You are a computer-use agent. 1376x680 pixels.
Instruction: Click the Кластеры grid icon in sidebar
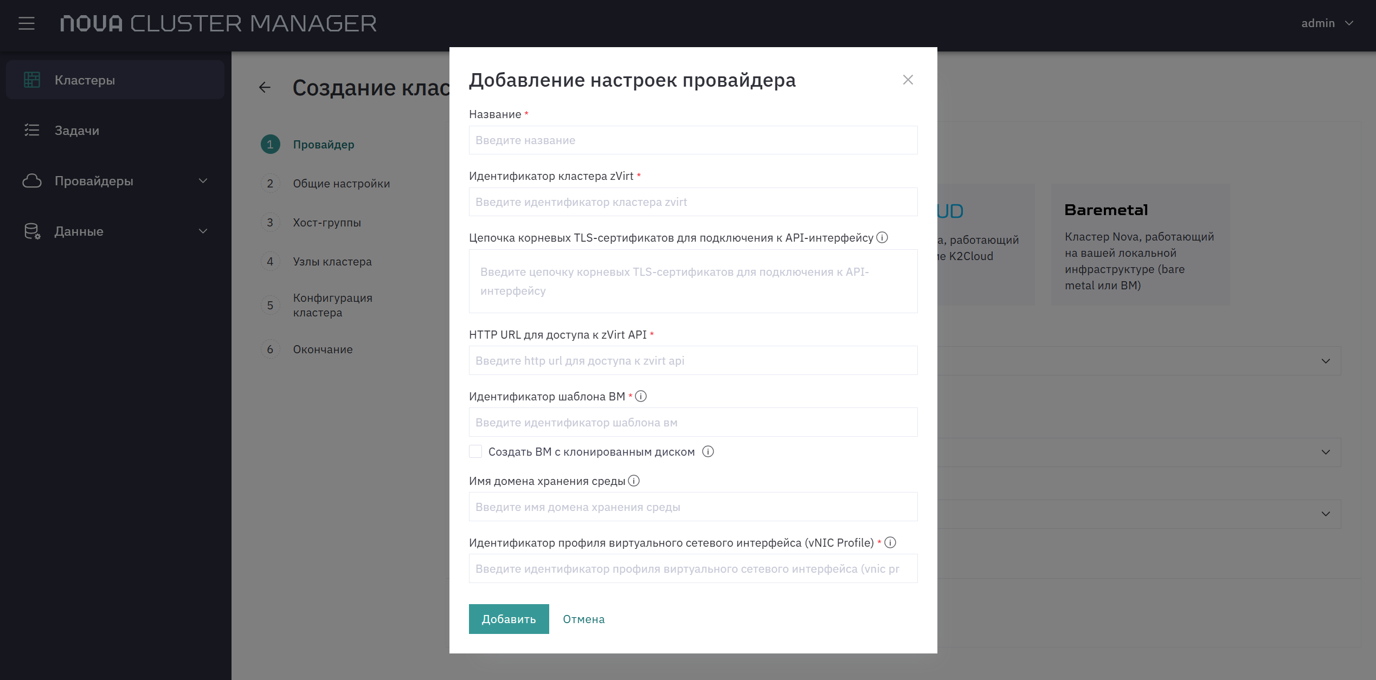coord(32,80)
